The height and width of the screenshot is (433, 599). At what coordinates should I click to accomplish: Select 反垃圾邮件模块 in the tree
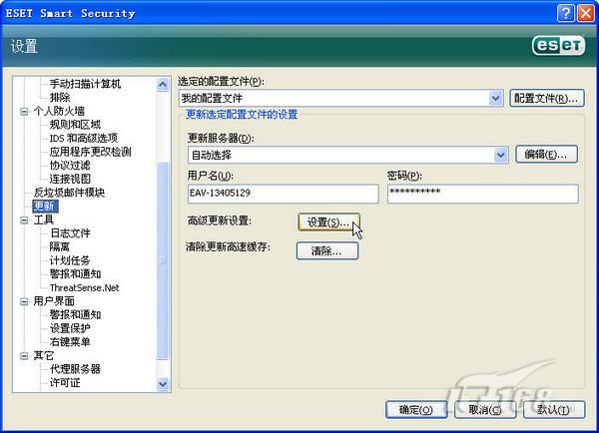[69, 192]
